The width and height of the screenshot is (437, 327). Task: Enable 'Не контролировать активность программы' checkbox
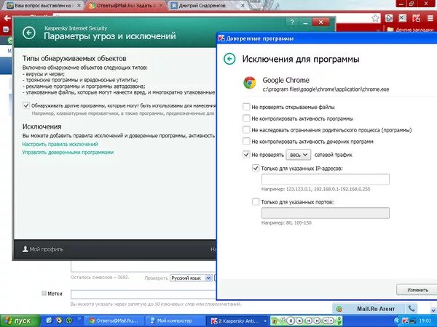click(246, 118)
